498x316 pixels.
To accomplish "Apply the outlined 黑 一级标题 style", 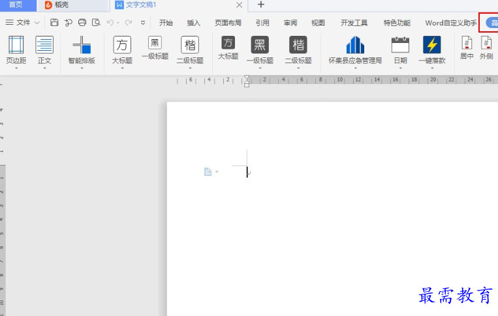I will [155, 43].
